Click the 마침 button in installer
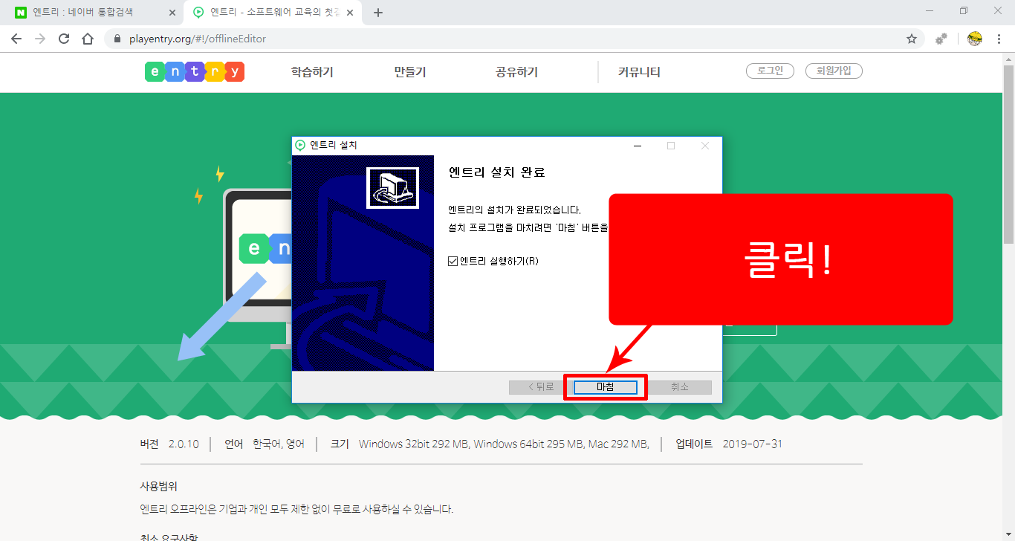 click(606, 387)
